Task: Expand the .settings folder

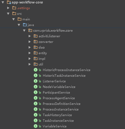Action: coord(8,8)
